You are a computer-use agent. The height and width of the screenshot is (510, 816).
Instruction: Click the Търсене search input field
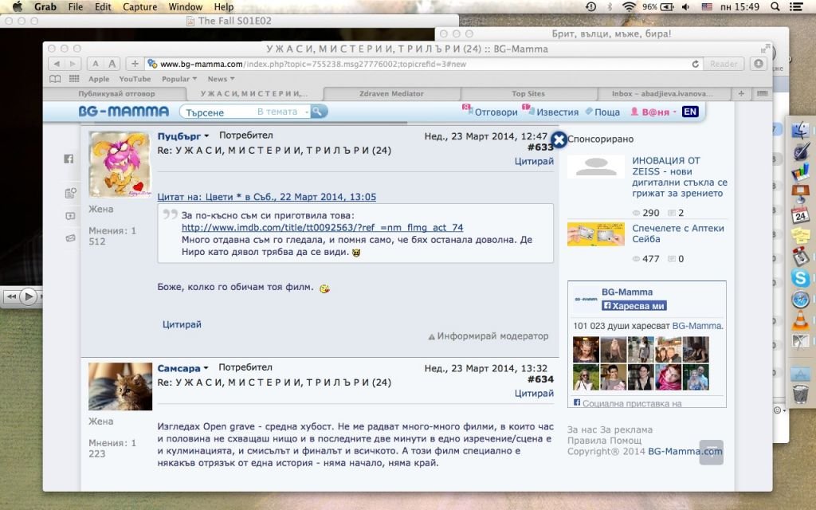pos(215,112)
